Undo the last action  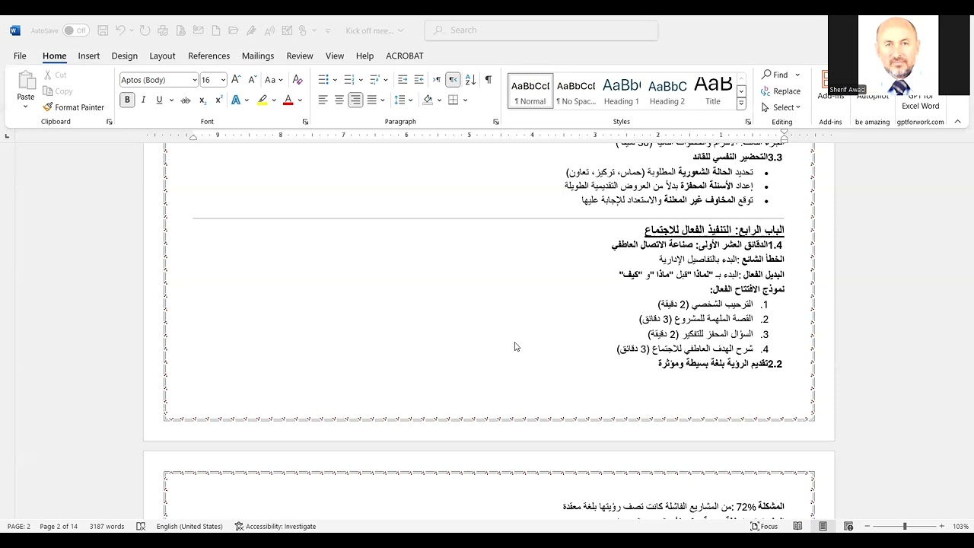(x=120, y=30)
